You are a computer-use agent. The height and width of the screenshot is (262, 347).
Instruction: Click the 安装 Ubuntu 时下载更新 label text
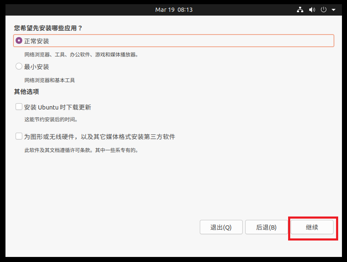58,107
